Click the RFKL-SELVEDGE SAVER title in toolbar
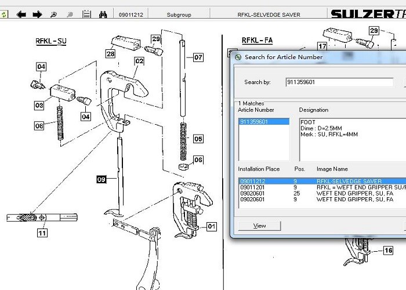The height and width of the screenshot is (290, 406). point(269,14)
